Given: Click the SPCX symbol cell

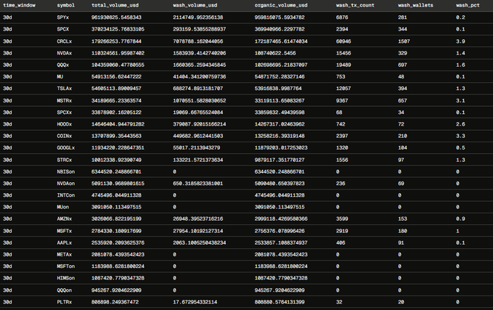Looking at the screenshot, I should (x=63, y=29).
